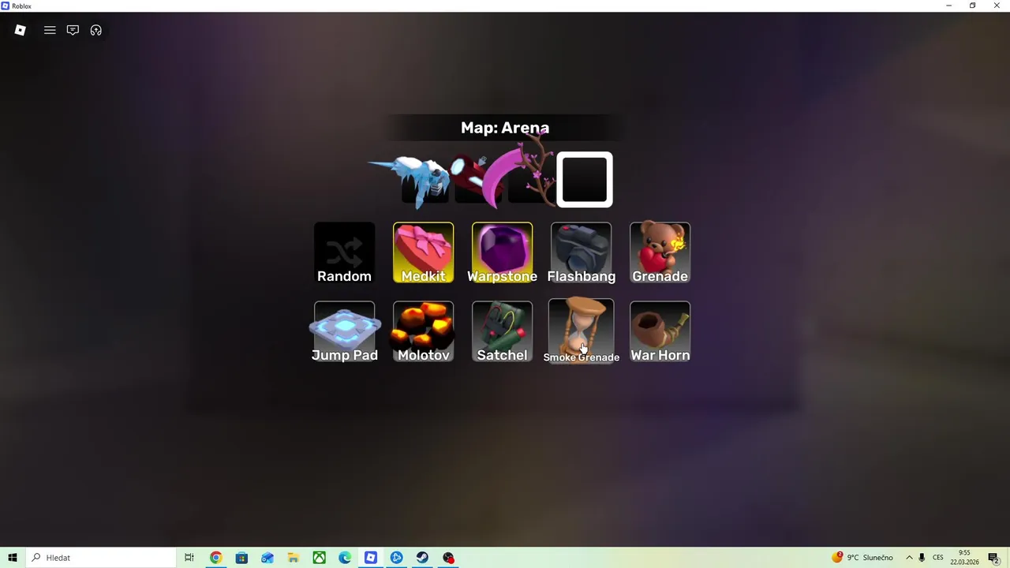Switch to Roblox taskbar icon
Image resolution: width=1010 pixels, height=568 pixels.
point(371,558)
